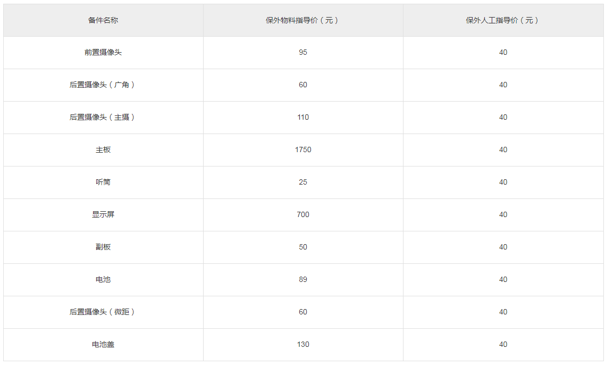
Task: Click the 95 front camera price
Action: click(303, 53)
